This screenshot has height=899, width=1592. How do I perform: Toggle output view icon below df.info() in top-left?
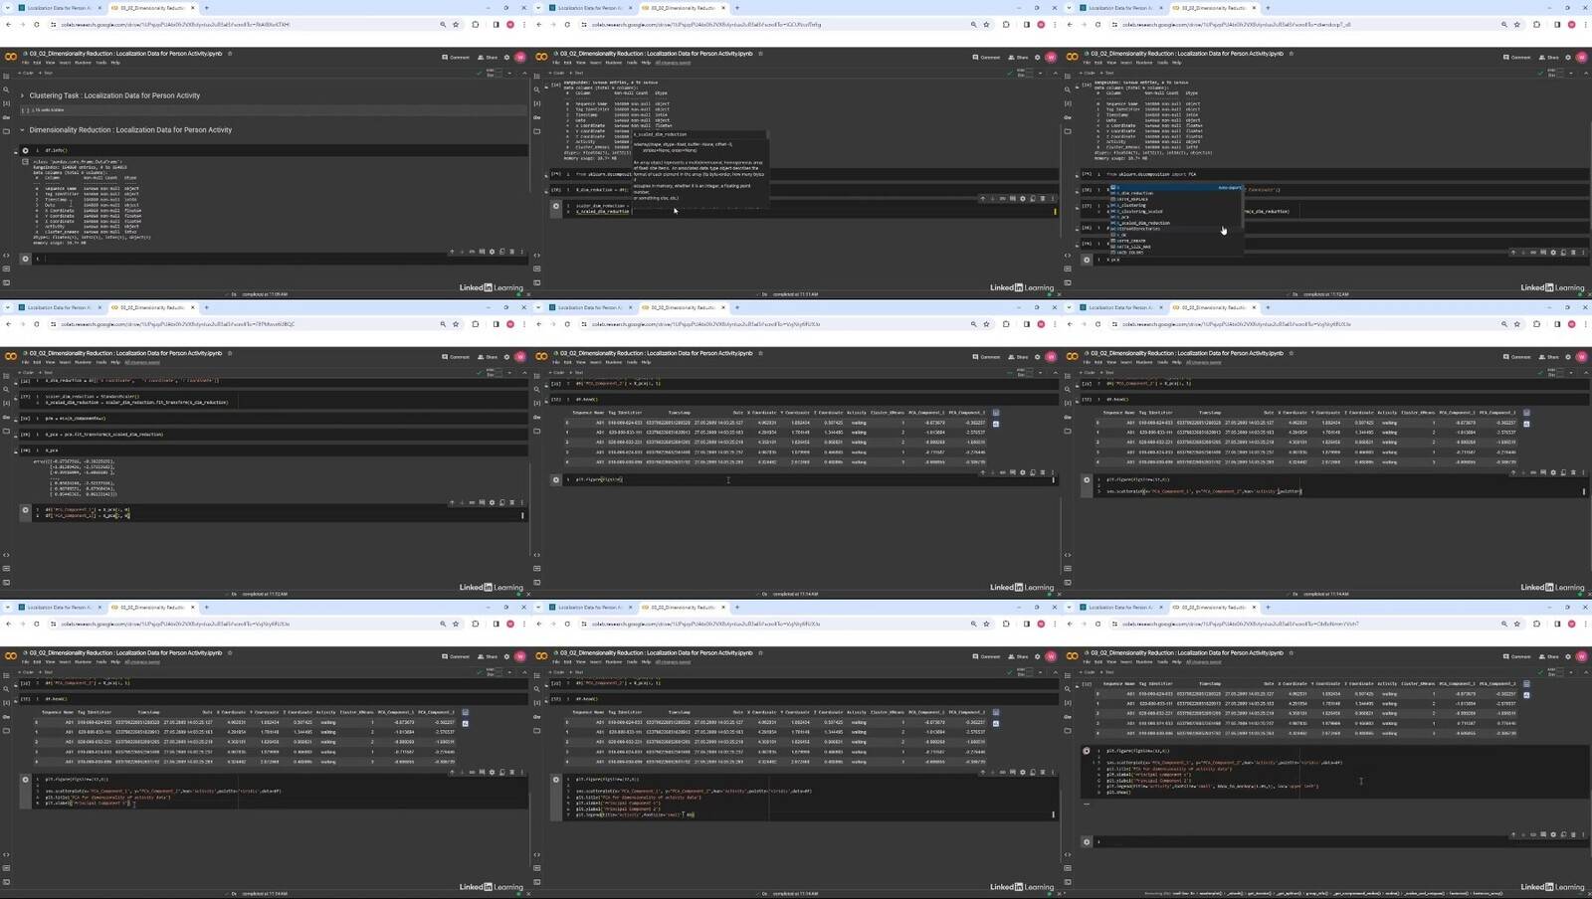click(x=26, y=162)
